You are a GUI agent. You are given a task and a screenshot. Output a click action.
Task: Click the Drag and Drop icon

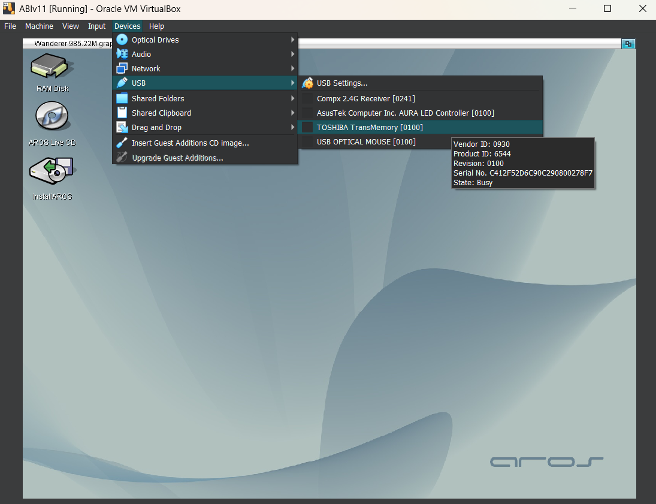tap(122, 127)
